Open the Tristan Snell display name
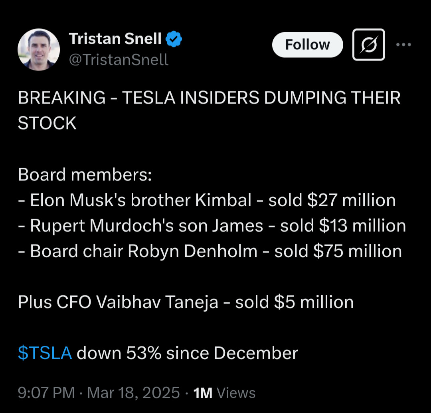This screenshot has height=413, width=431. 115,39
